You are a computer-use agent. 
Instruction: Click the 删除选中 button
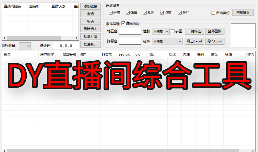click(90, 29)
